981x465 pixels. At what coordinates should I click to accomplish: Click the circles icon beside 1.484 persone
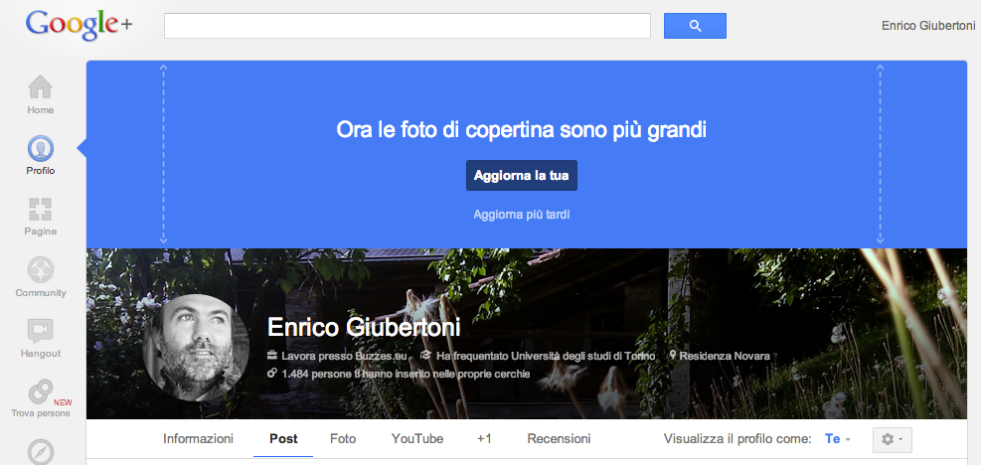coord(272,373)
